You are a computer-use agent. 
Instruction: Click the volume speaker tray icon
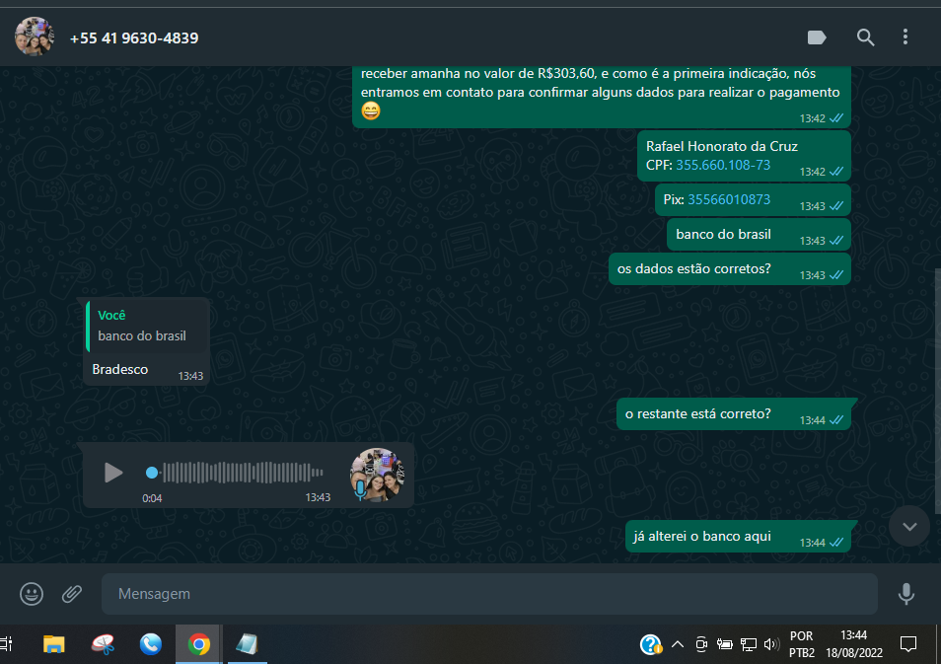770,644
